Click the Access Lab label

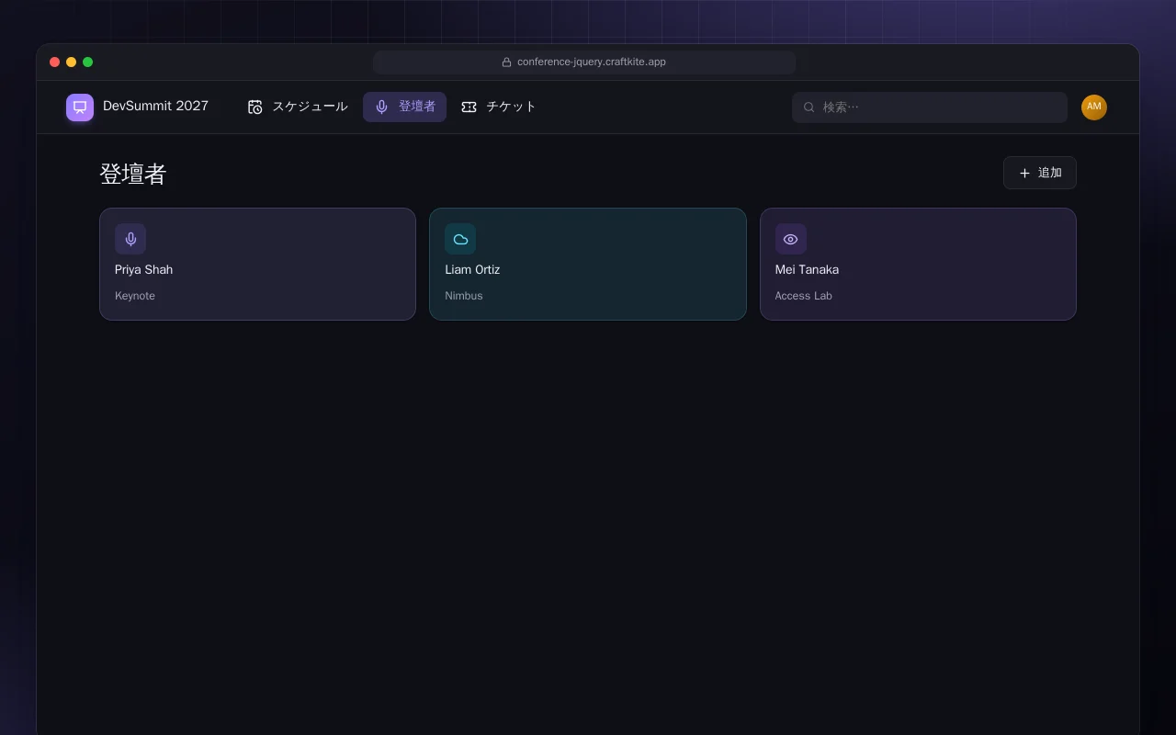click(804, 296)
